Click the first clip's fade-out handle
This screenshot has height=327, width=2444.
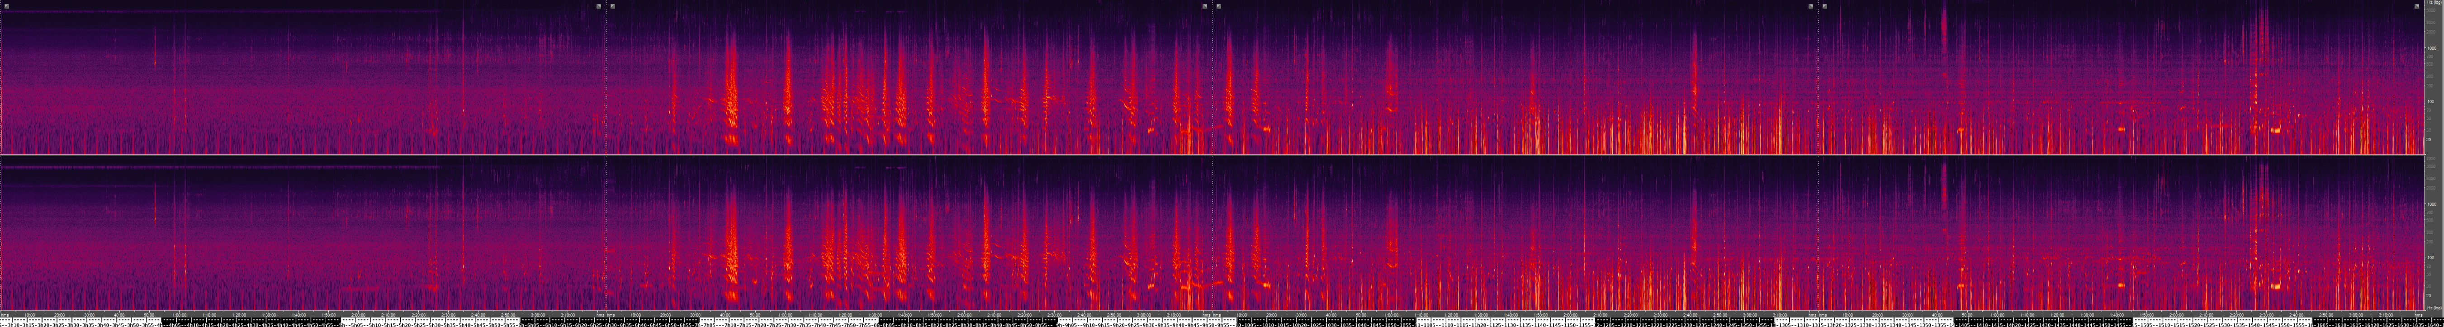click(599, 6)
